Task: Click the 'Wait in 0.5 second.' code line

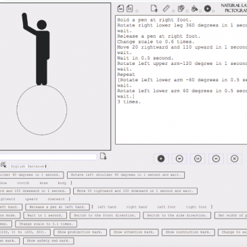Action: point(145,58)
